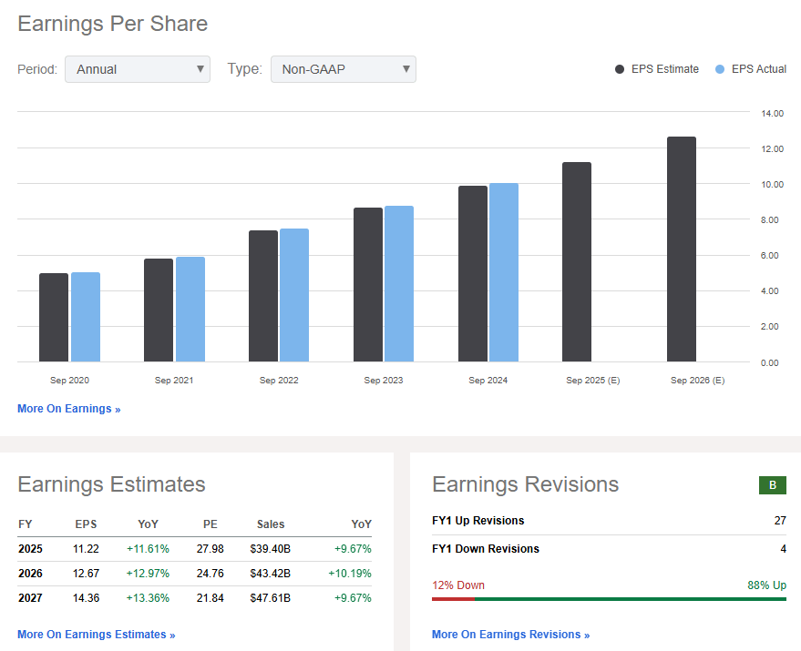Click the FY1 Up Revisions row
Image resolution: width=801 pixels, height=651 pixels.
point(609,521)
